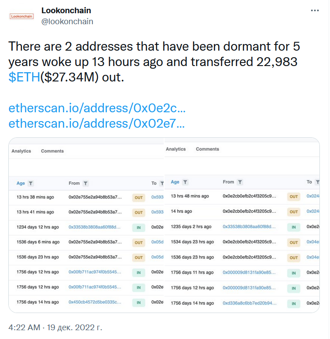Click To filter icon in left table
The image size is (330, 339).
click(x=161, y=183)
